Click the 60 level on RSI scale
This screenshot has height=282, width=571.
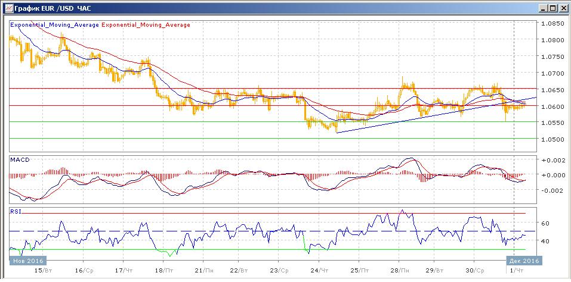pos(545,223)
